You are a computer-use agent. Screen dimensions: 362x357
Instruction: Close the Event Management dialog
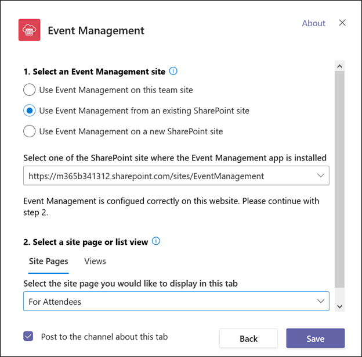coord(342,23)
